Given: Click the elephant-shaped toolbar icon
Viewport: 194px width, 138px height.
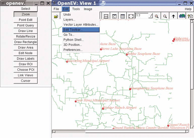Looking at the screenshot, I should (x=182, y=16).
